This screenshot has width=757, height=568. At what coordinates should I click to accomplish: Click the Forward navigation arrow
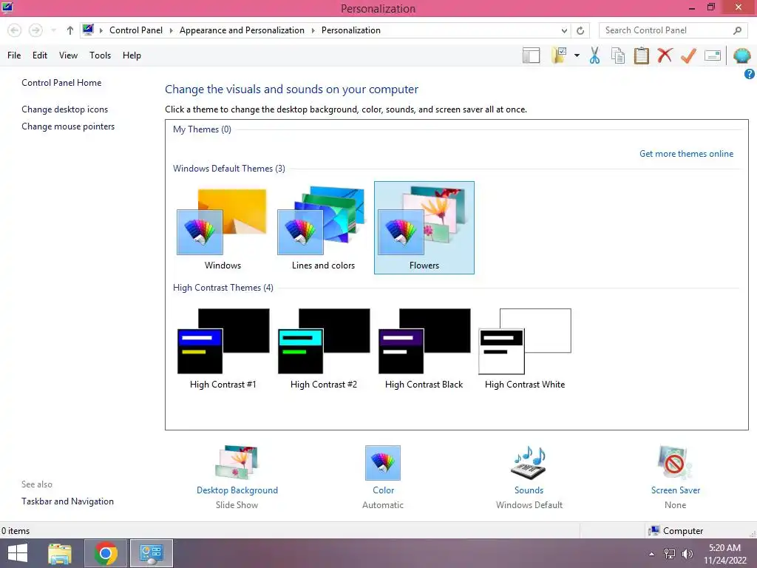pyautogui.click(x=35, y=30)
